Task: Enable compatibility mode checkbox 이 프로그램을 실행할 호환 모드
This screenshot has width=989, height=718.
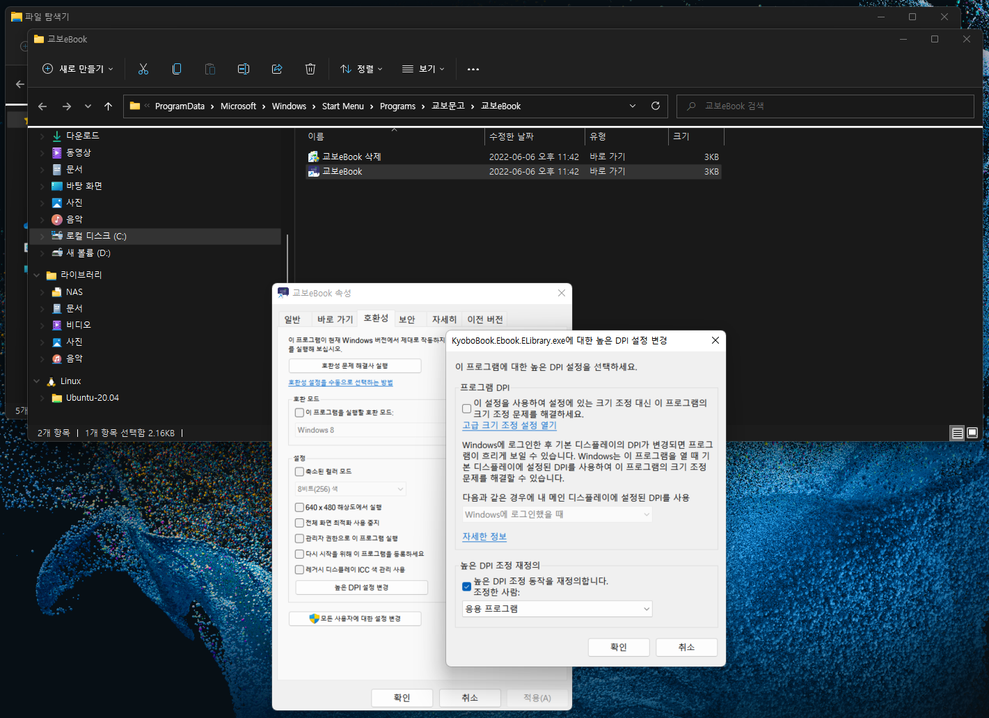Action: [299, 413]
